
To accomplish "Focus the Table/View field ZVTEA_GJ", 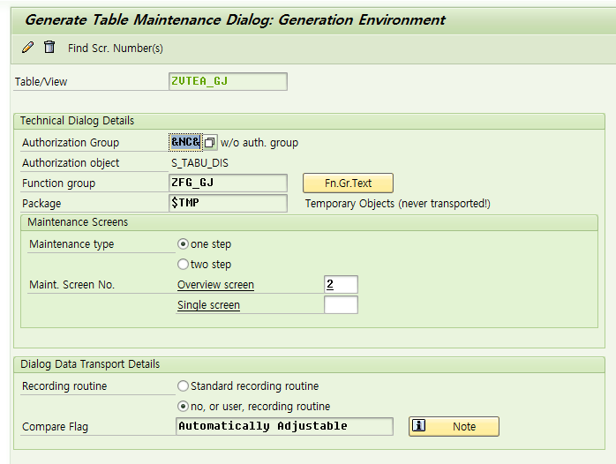I will click(x=228, y=81).
